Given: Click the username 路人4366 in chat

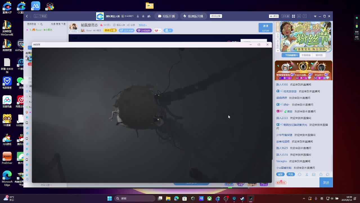Looking at the screenshot, I should point(282,85).
